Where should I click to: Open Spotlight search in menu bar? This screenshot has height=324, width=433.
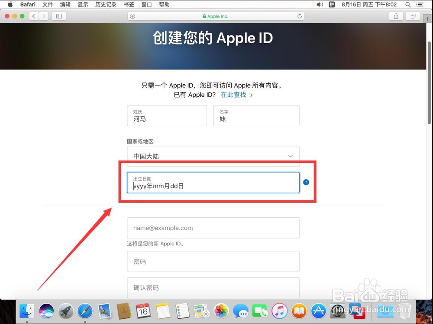pyautogui.click(x=408, y=4)
